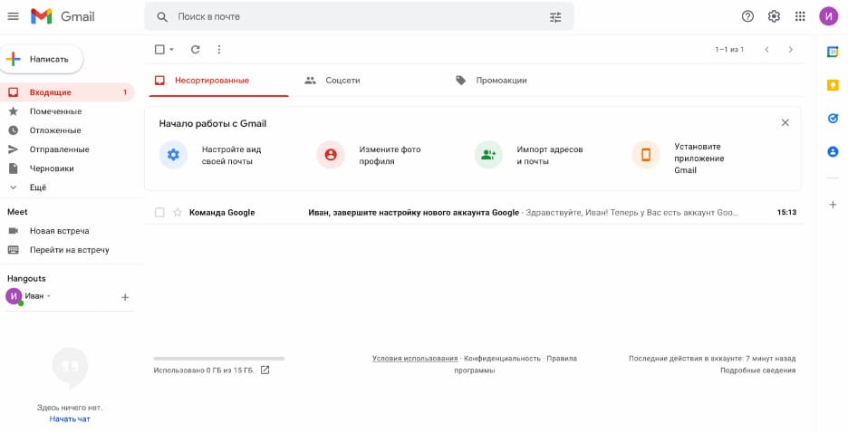The width and height of the screenshot is (848, 433).
Task: Open the Иван status dropdown in Hangouts
Action: point(49,296)
